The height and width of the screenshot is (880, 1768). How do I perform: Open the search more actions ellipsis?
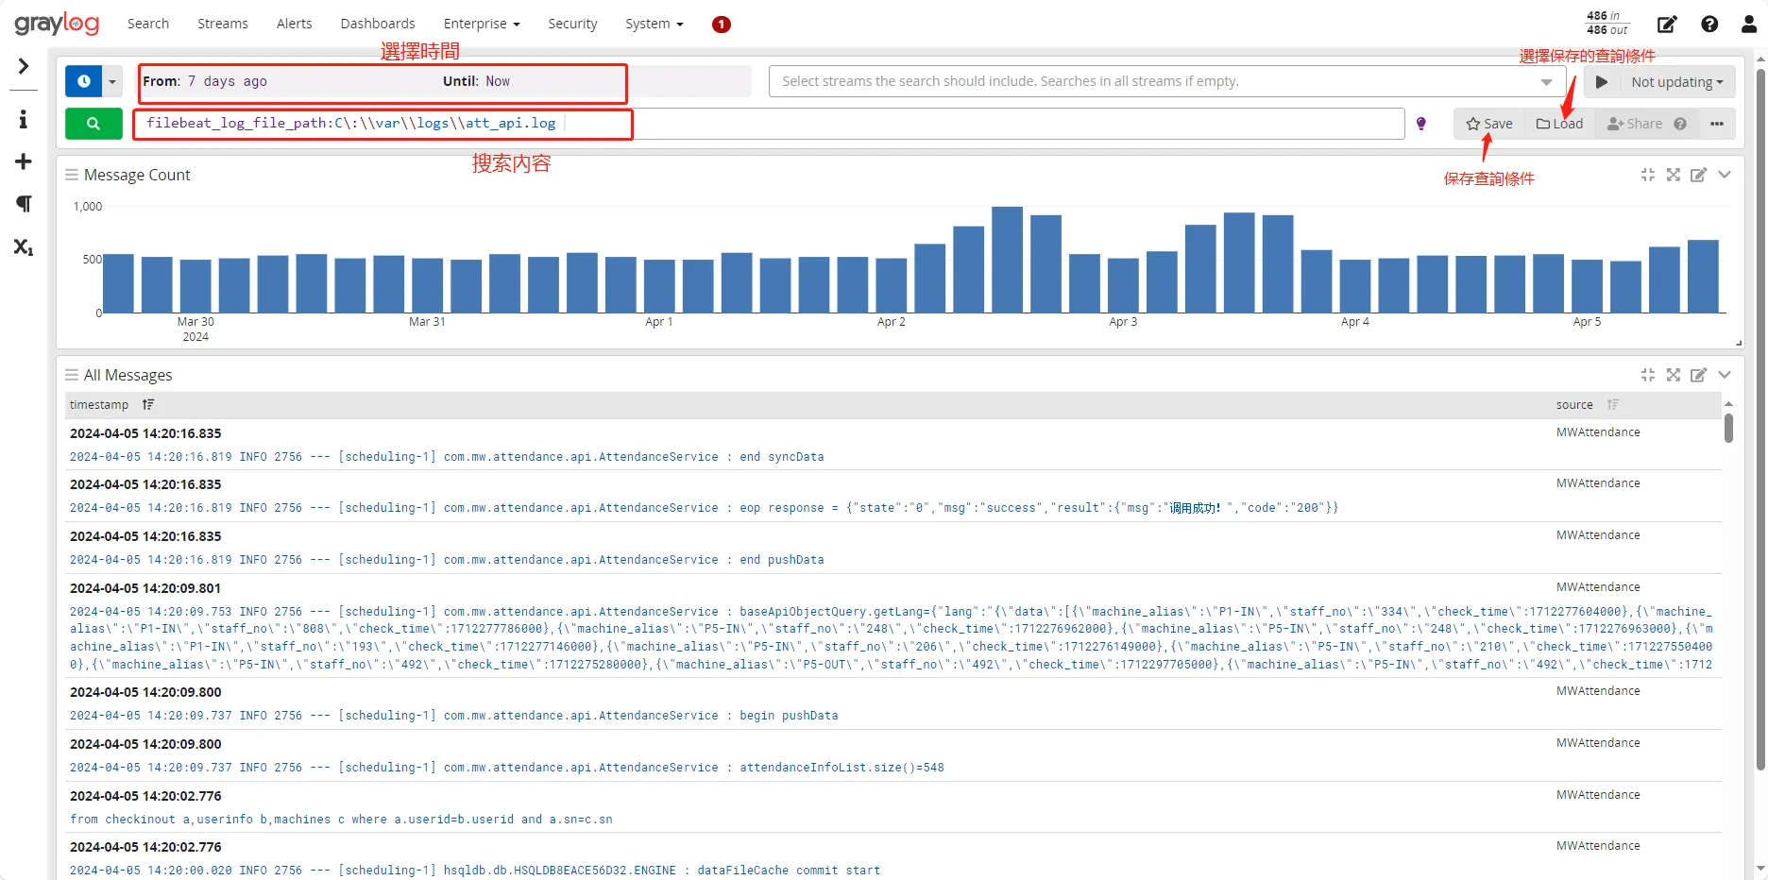[1717, 124]
